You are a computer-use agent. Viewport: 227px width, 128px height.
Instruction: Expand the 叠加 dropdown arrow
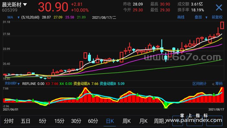coord(206,17)
